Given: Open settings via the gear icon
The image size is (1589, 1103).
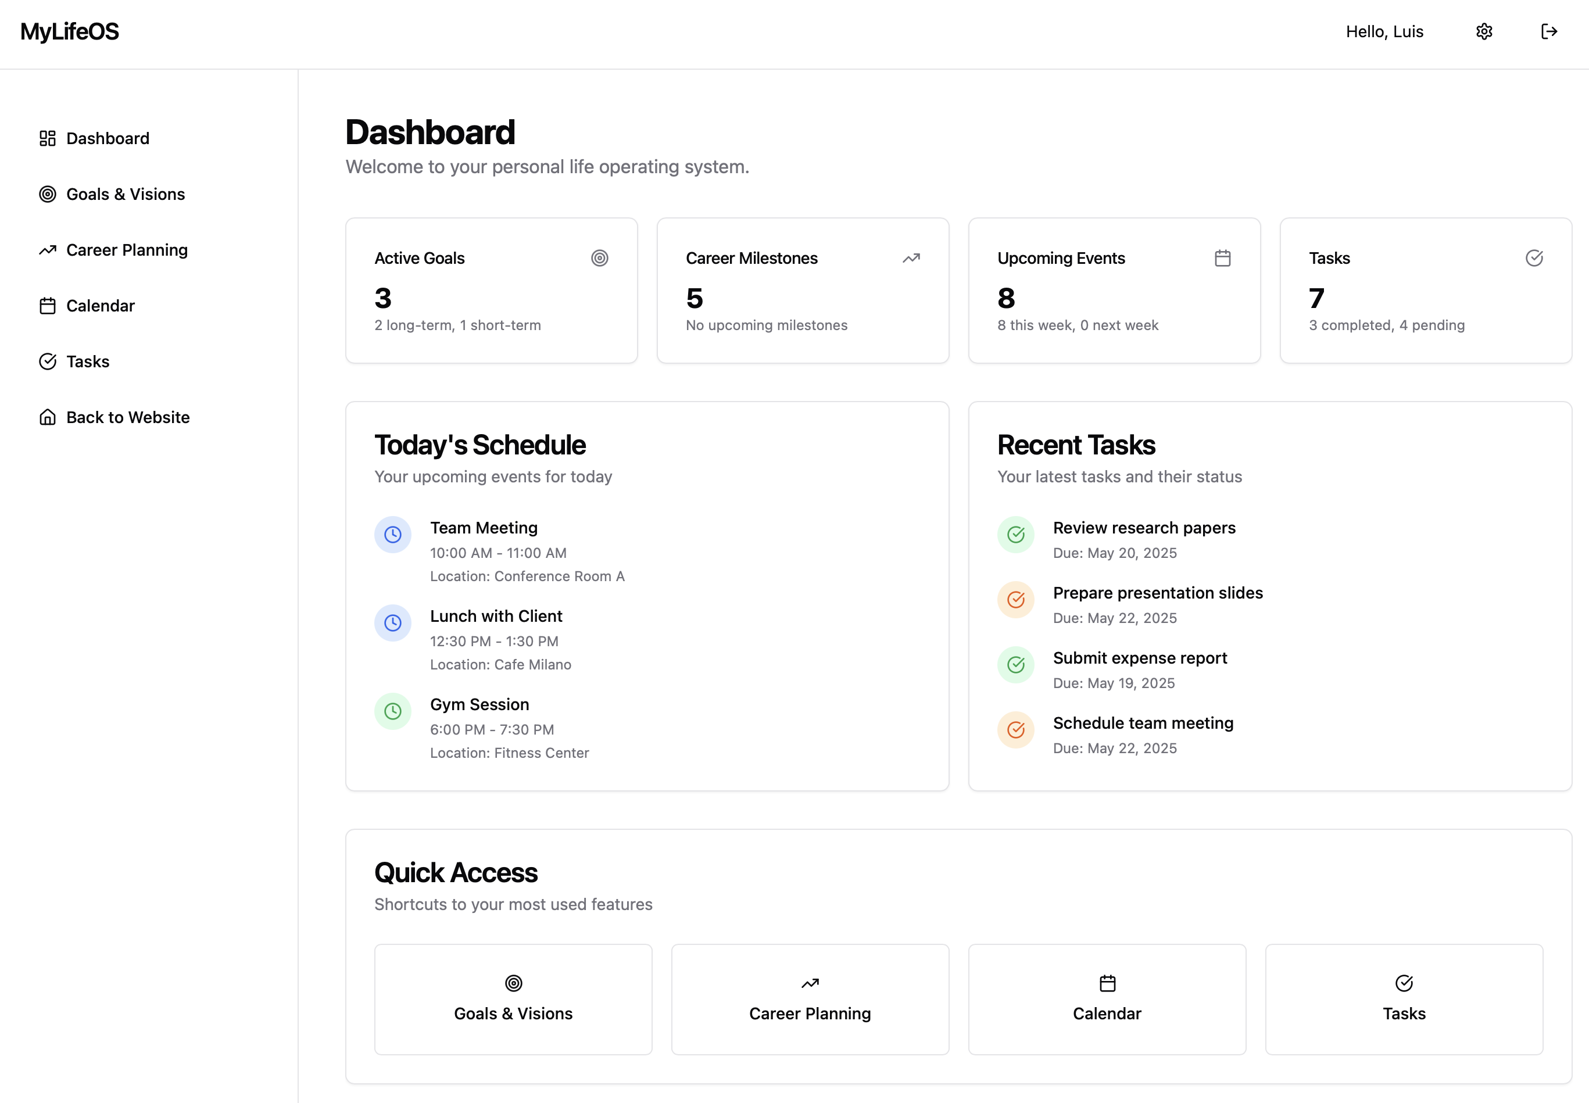Looking at the screenshot, I should [x=1484, y=32].
